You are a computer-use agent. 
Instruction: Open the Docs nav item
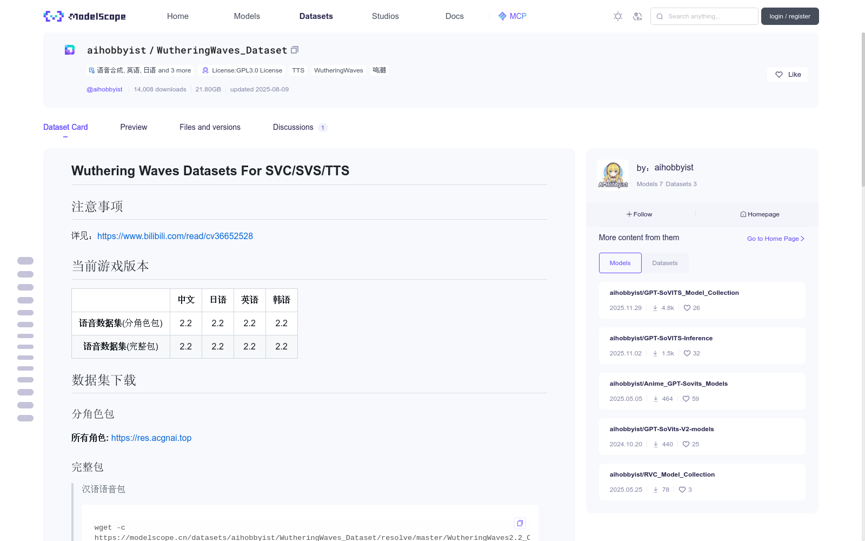(x=455, y=16)
